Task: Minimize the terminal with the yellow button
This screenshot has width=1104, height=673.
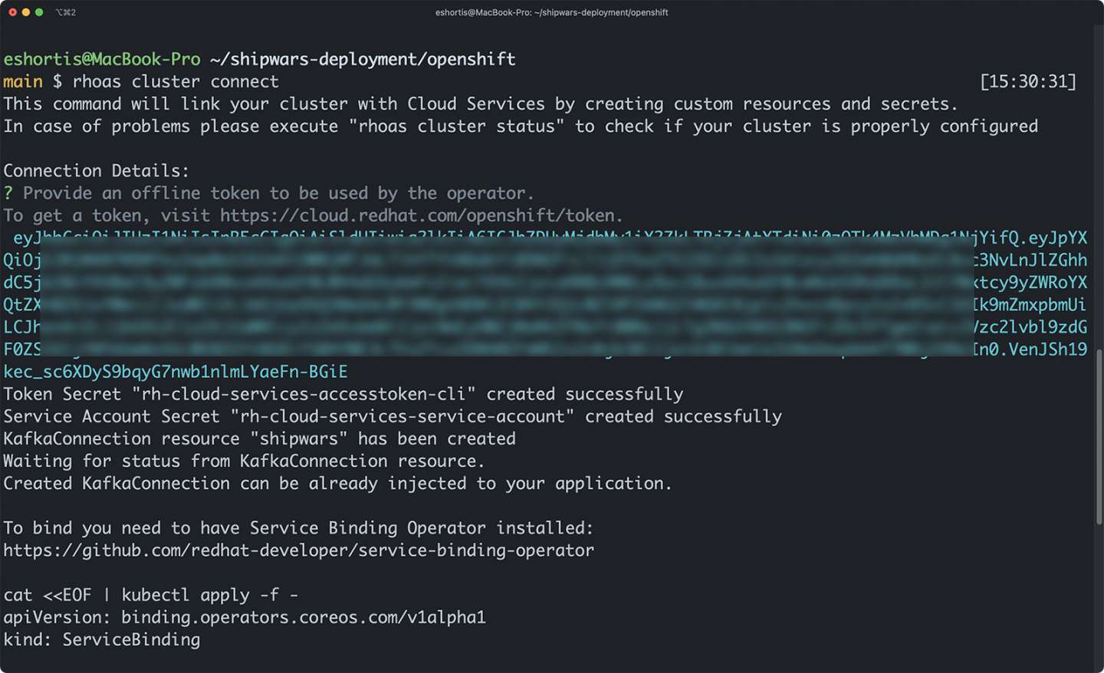Action: [x=26, y=12]
